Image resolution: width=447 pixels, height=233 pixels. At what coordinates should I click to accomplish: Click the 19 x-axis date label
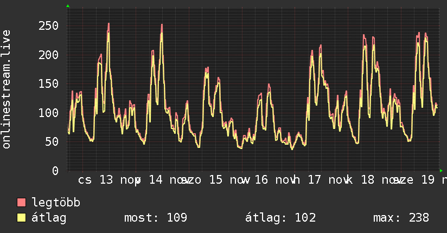[427, 180]
